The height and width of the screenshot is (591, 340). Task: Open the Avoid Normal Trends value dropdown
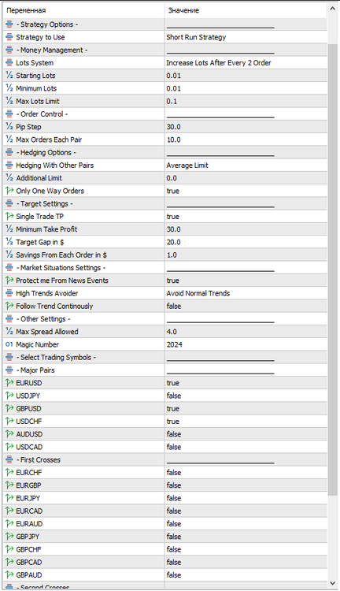pyautogui.click(x=246, y=294)
